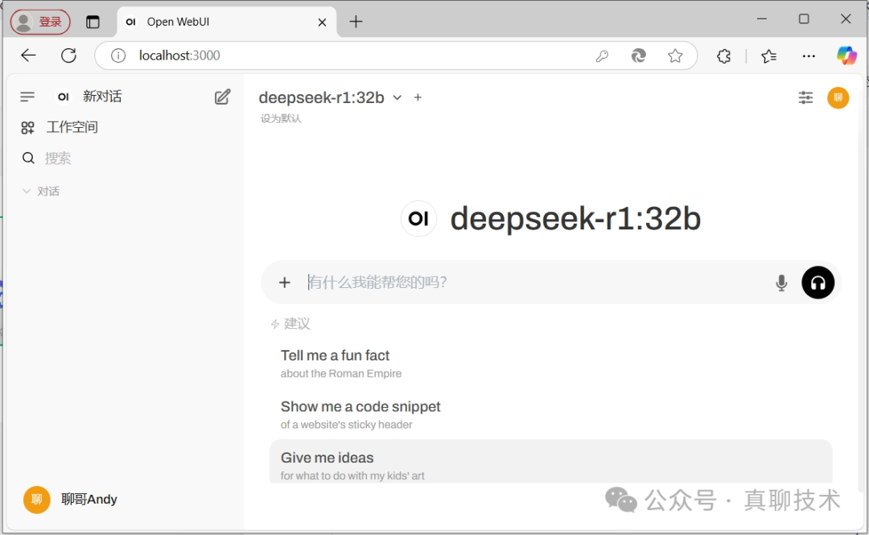Add another model with the plus button

click(418, 97)
